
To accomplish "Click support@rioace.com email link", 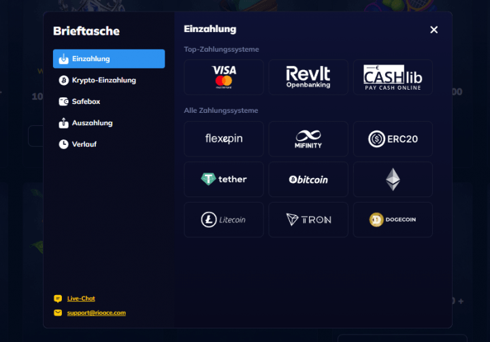I will (96, 313).
